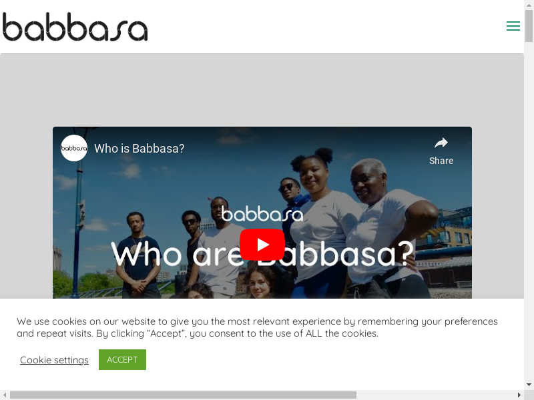Click the empty vertical scrollbar track below the thumb
Screen dimensions: 534x400
click(x=529, y=211)
